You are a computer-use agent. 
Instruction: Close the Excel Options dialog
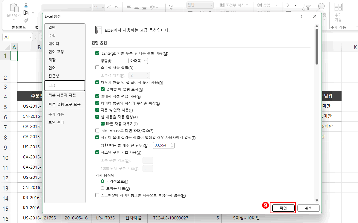[315, 16]
